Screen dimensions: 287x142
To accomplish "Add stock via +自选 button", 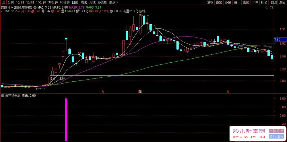I will click(273, 2).
